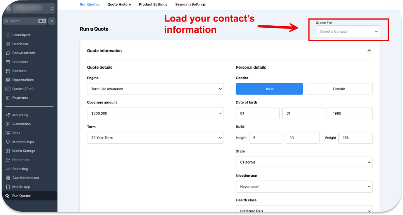Click the Height feet field
Image resolution: width=403 pixels, height=215 pixels.
[266, 138]
